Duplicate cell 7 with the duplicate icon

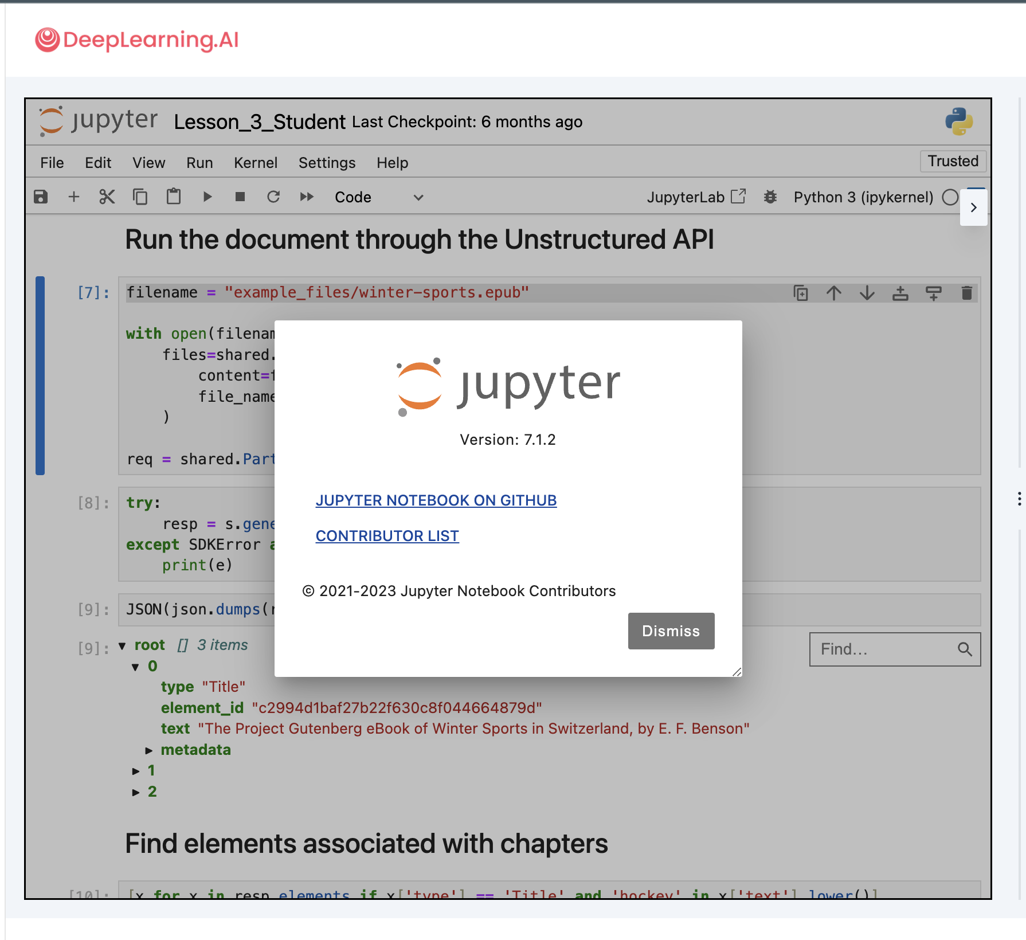pyautogui.click(x=801, y=293)
